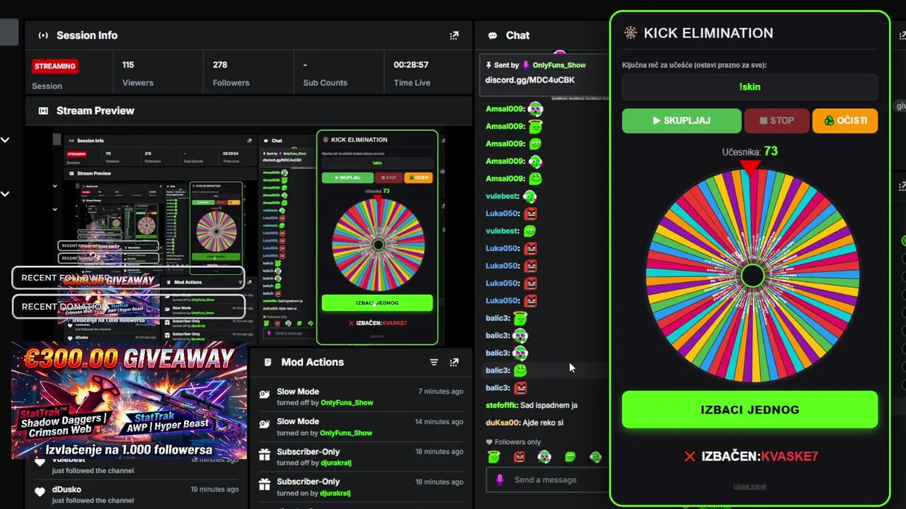
Task: Insert the red angry emote from quick bar
Action: click(519, 457)
